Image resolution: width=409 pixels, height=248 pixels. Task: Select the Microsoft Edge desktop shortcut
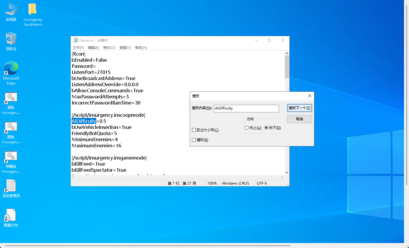tap(11, 73)
